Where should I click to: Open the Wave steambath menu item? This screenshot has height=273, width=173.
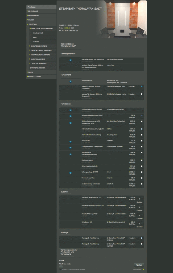35,37
